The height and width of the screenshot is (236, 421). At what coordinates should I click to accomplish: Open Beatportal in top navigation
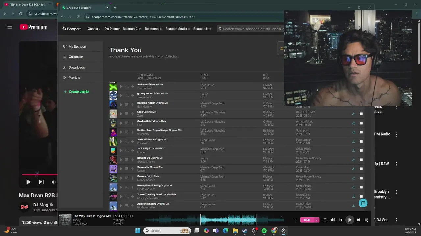[153, 29]
